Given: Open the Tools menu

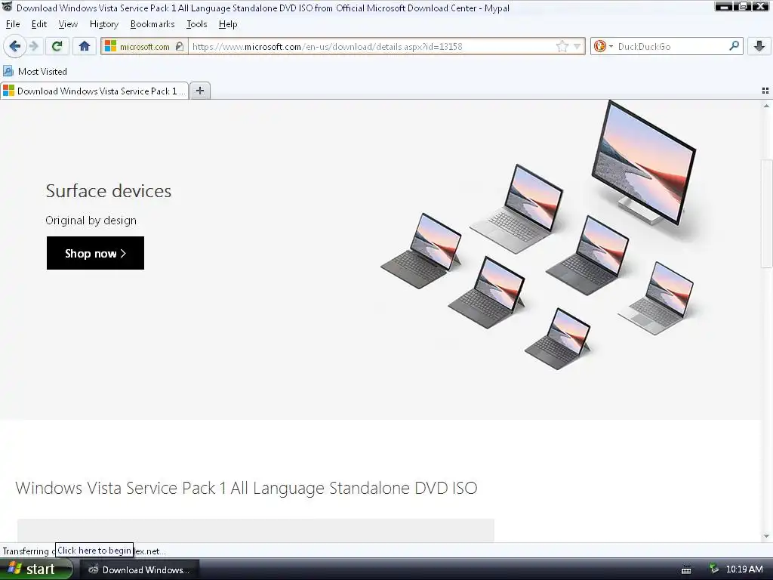Looking at the screenshot, I should (x=197, y=24).
